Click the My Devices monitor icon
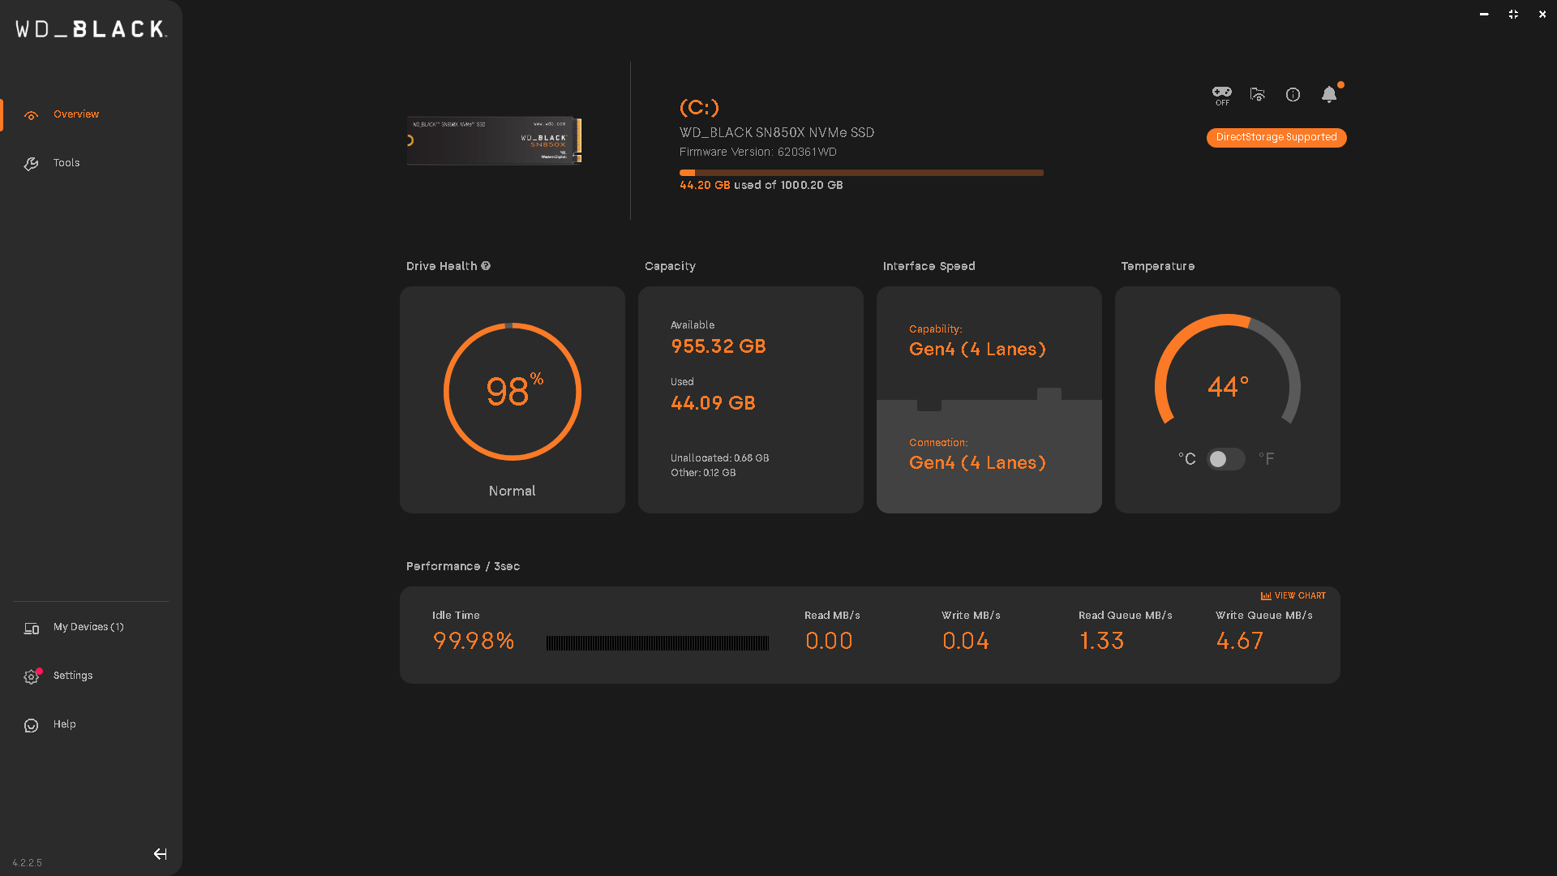The width and height of the screenshot is (1557, 876). 32,628
